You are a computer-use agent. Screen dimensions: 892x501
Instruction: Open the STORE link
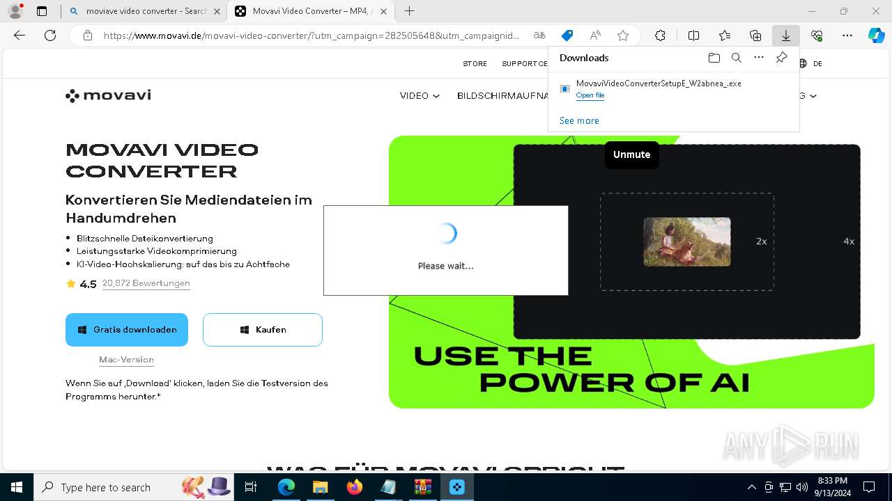point(475,63)
